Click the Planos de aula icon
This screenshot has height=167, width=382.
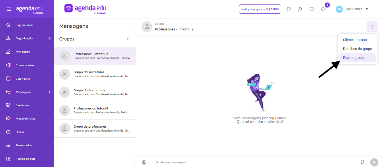tap(8, 159)
